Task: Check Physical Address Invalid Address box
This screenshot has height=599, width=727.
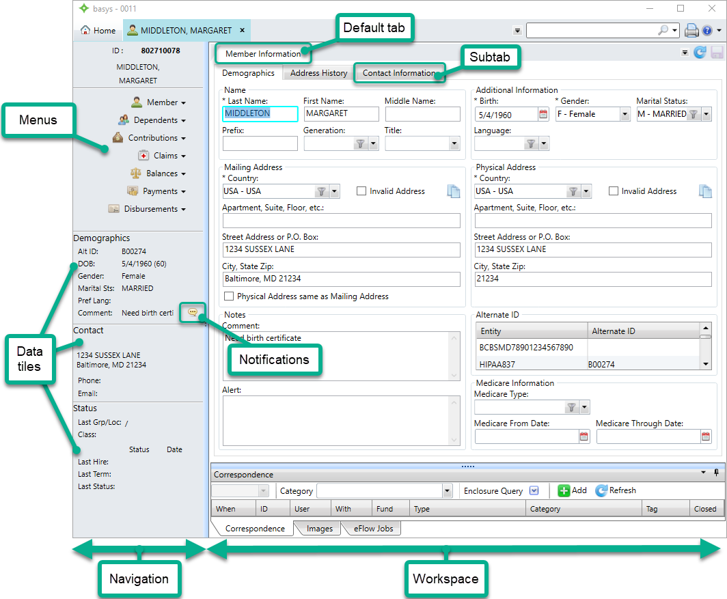Action: [x=613, y=191]
